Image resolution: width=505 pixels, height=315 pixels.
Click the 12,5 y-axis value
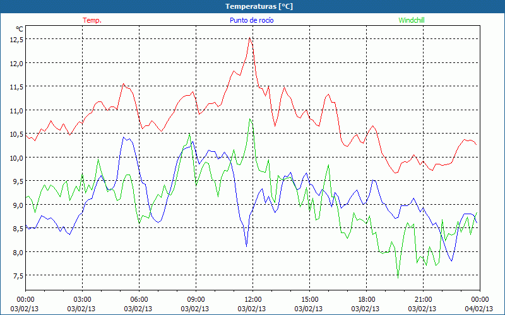pos(16,40)
